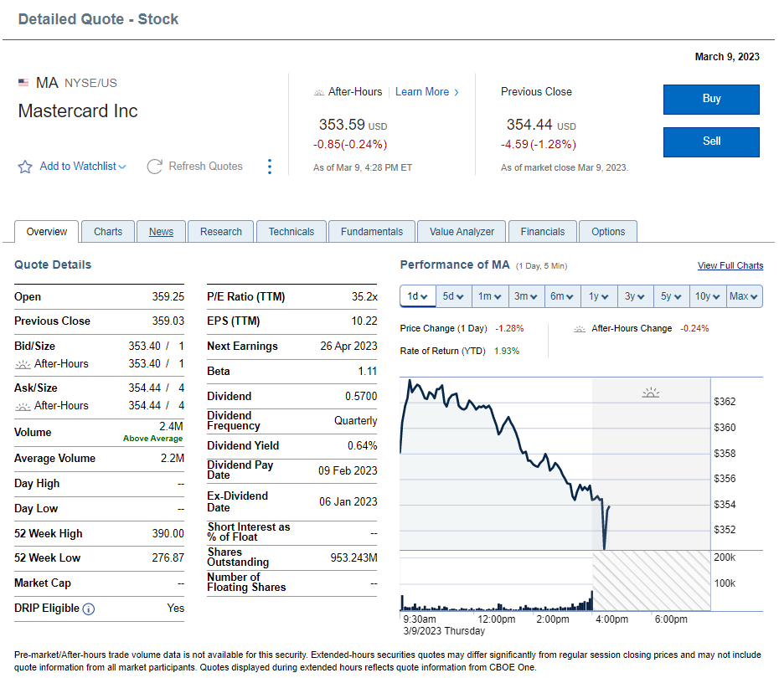Click the P/E Ratio value 35.2x
779x678 pixels.
[x=364, y=297]
